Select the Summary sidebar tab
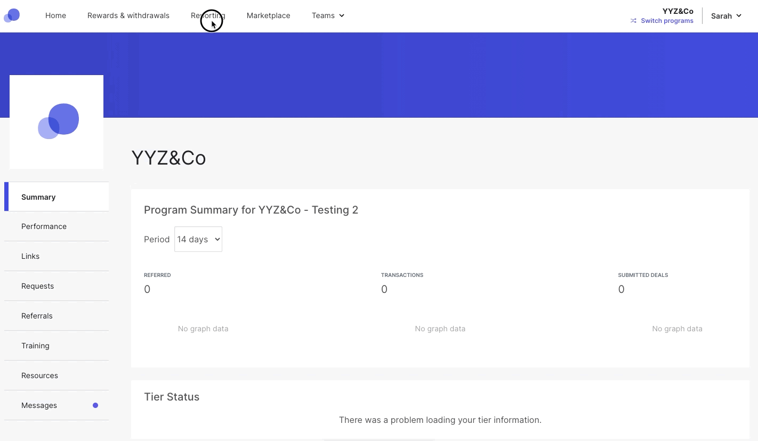758x441 pixels. [57, 197]
